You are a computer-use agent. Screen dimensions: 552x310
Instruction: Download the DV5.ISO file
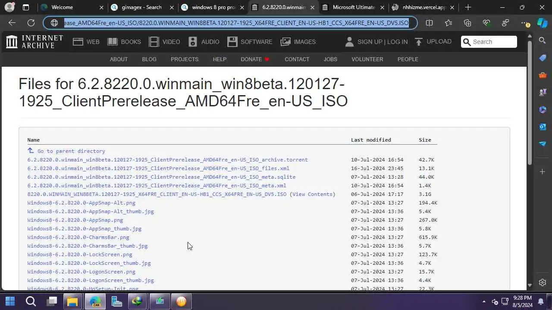157,194
